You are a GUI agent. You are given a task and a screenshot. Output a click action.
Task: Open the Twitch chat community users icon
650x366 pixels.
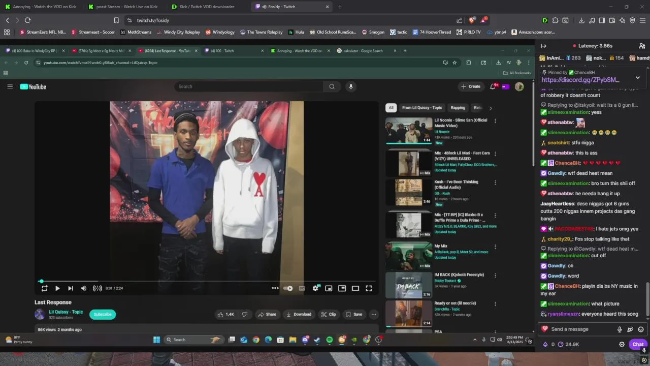point(642,46)
